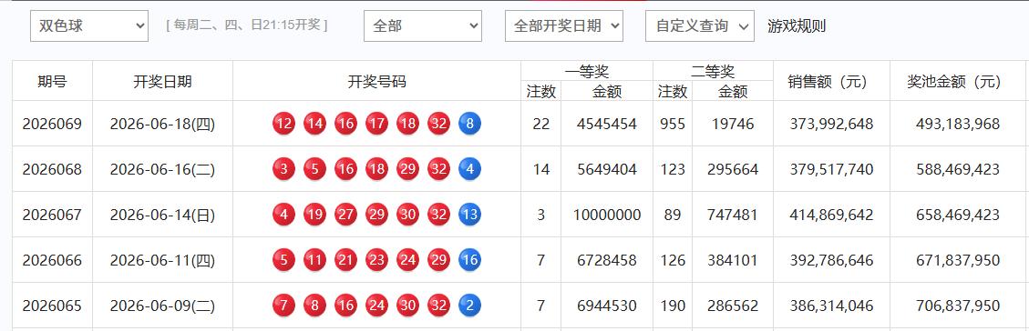Select draw date 2026-06-09(二)
Image resolution: width=1029 pixels, height=331 pixels.
click(x=163, y=306)
